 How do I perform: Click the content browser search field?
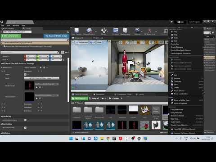click(x=126, y=103)
